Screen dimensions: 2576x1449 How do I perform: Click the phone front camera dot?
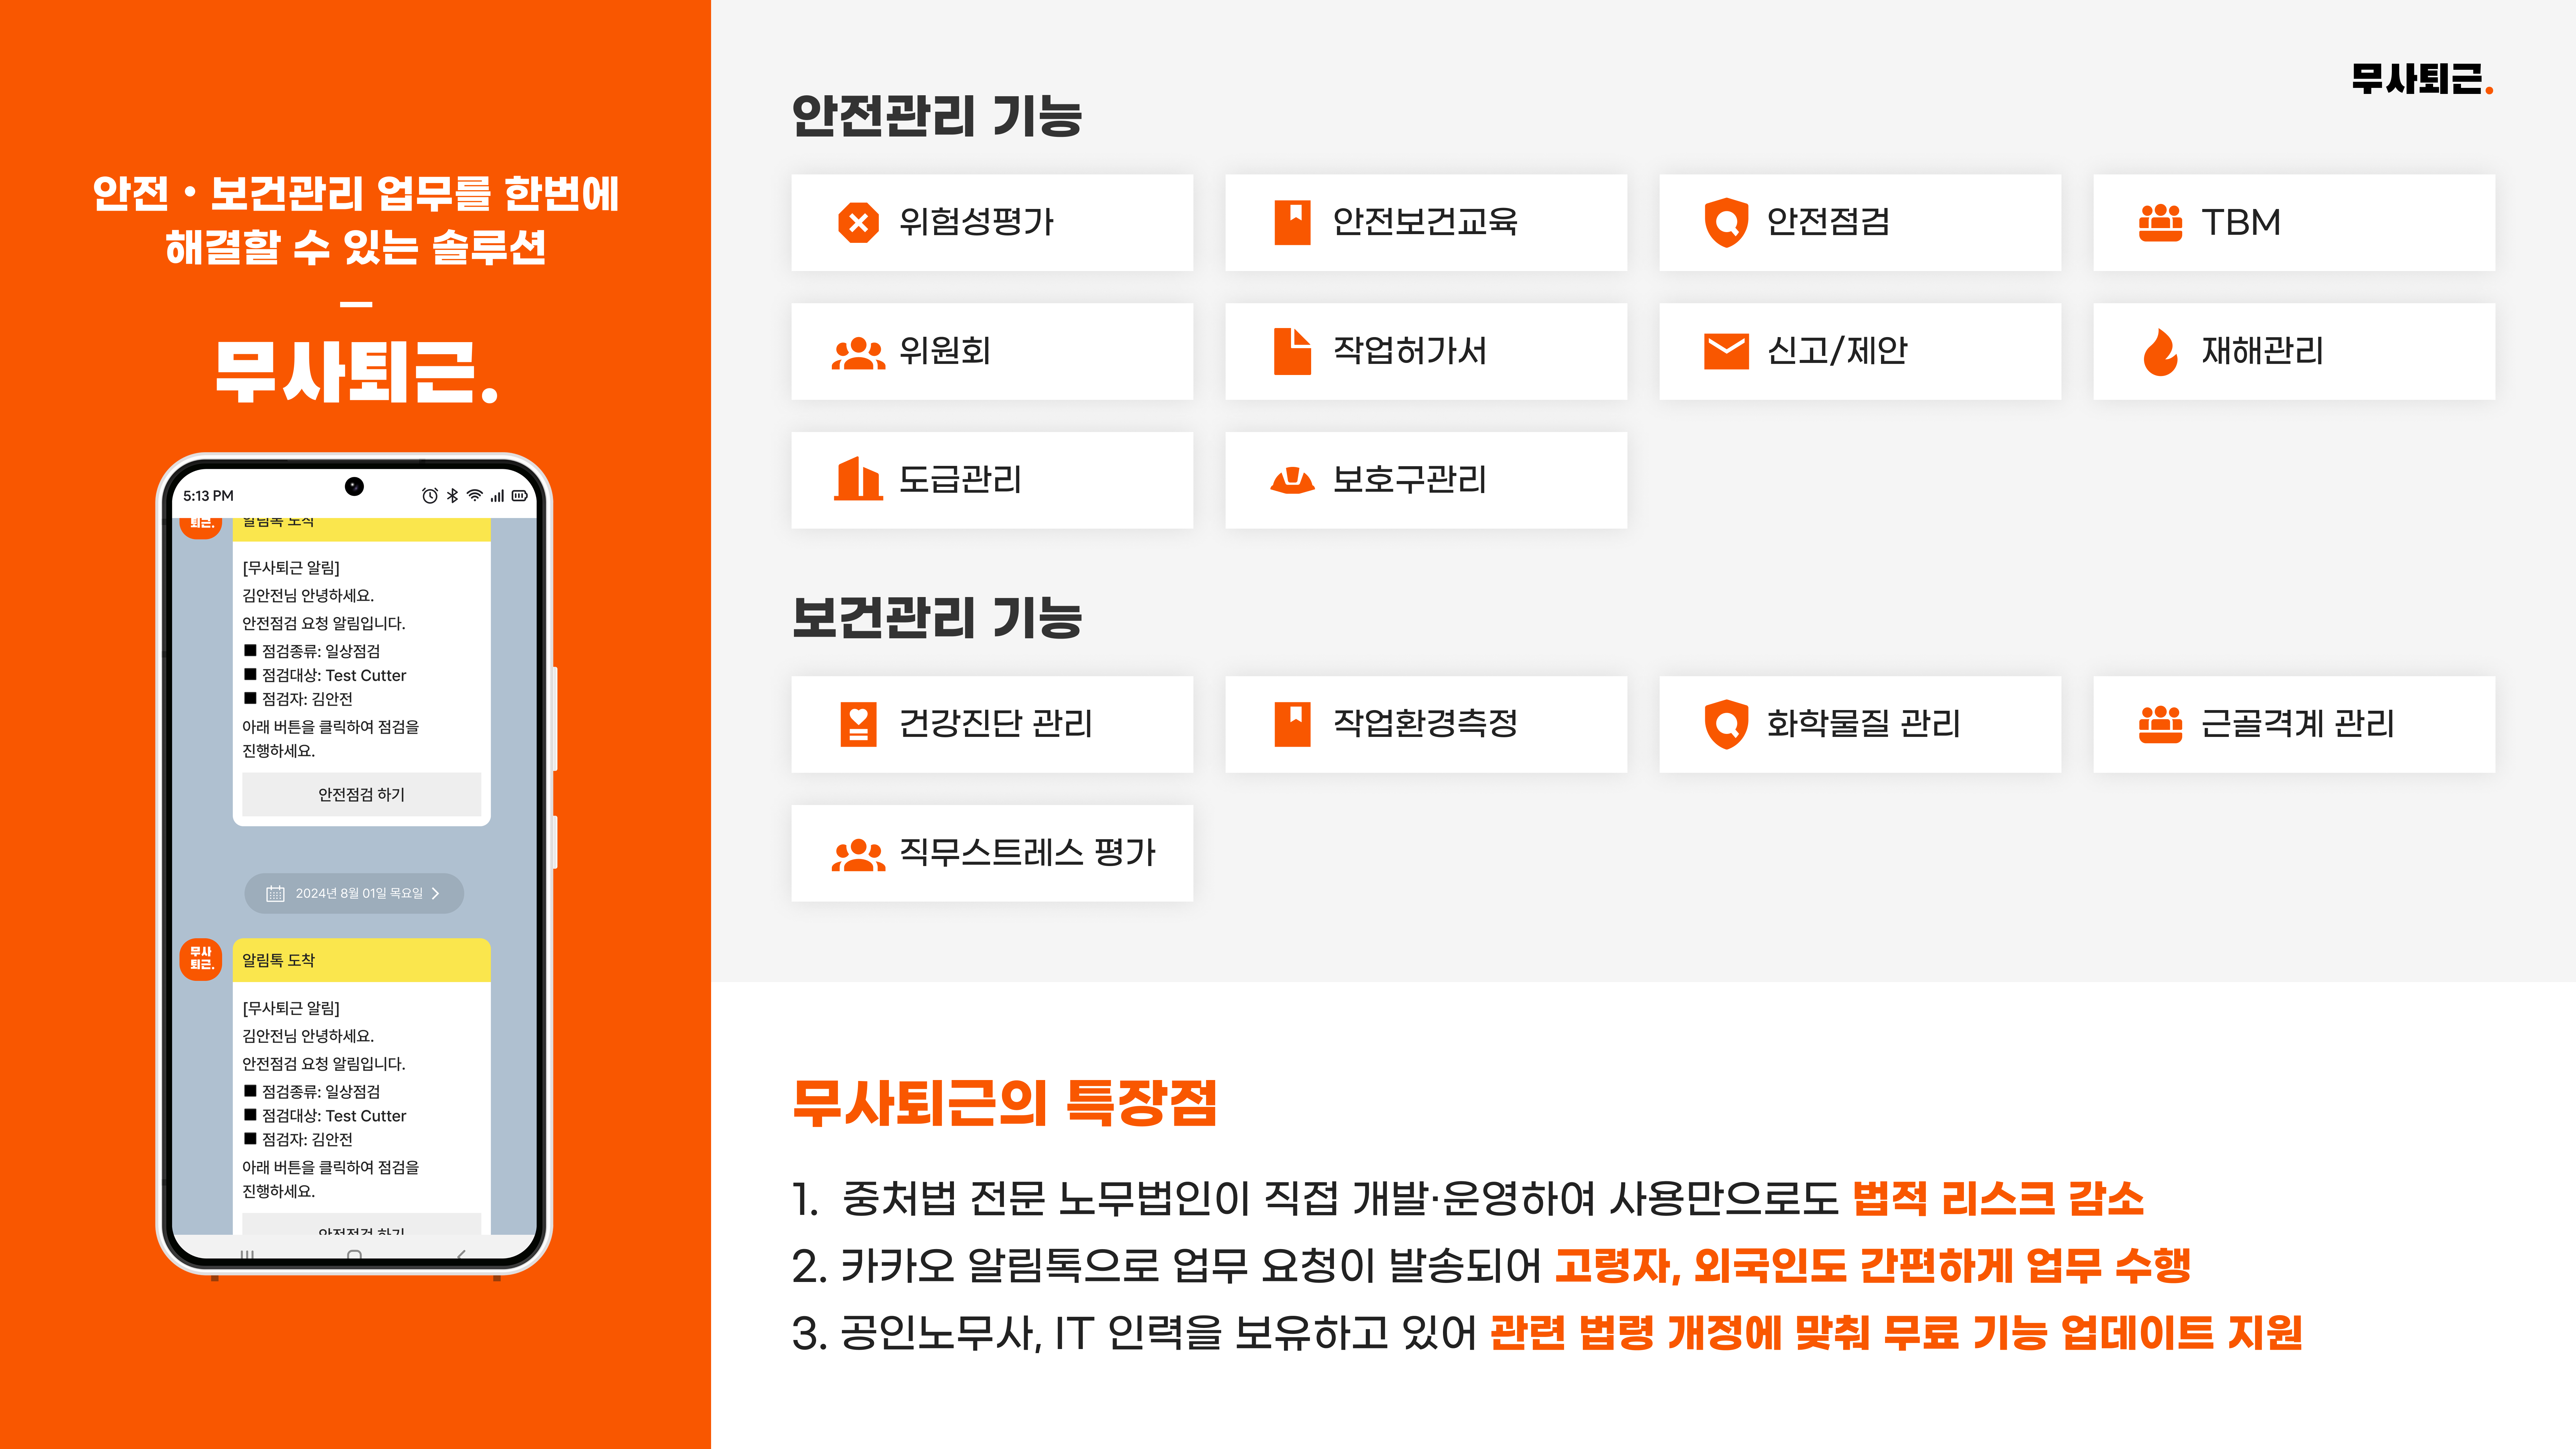coord(354,486)
